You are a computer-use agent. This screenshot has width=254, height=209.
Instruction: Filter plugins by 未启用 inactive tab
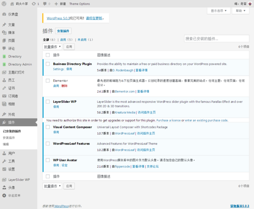point(85,39)
